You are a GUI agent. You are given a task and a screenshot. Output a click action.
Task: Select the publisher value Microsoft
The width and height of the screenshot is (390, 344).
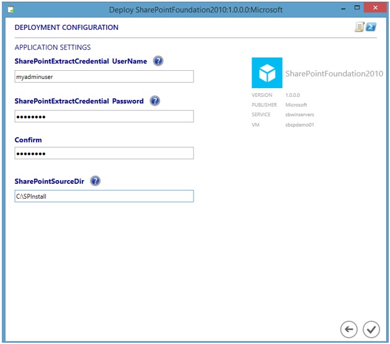point(296,105)
